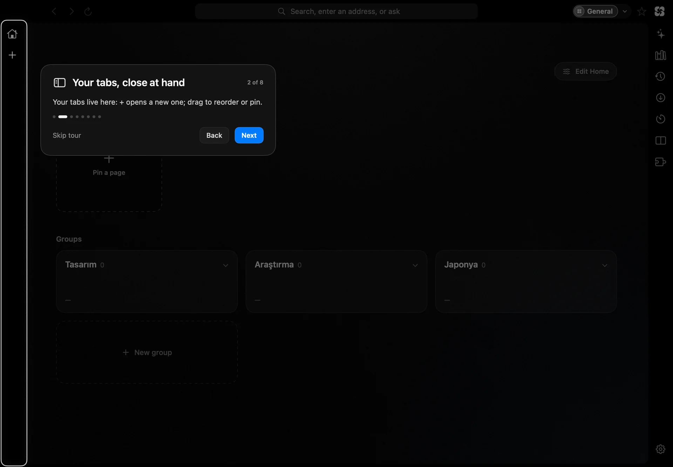Screen dimensions: 673x467
Task: Open the library books icon
Action: (661, 55)
